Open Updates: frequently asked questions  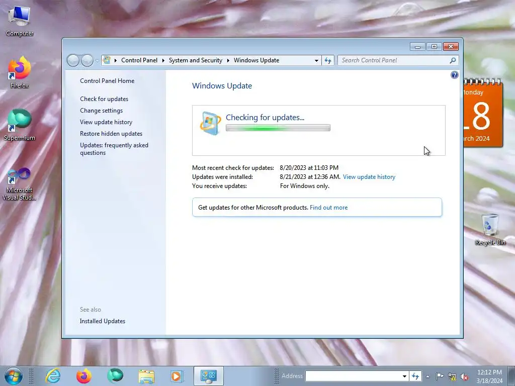pos(114,149)
